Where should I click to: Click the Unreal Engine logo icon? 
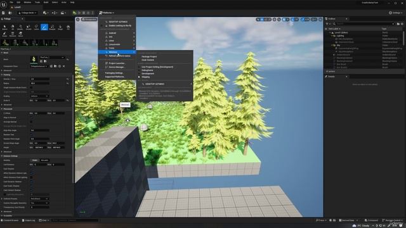pyautogui.click(x=4, y=4)
